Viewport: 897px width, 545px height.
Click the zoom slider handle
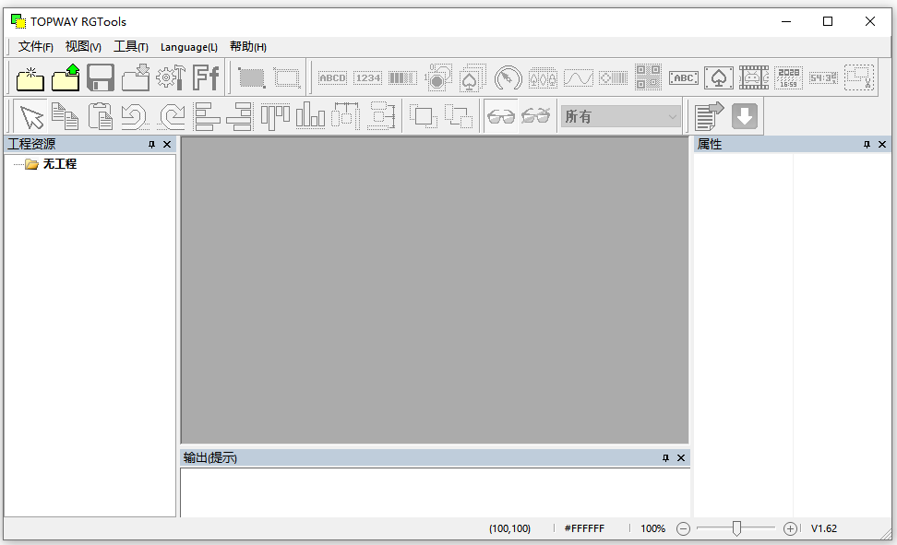click(x=736, y=528)
